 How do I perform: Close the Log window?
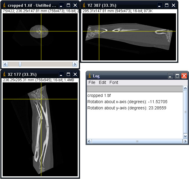tap(184, 76)
